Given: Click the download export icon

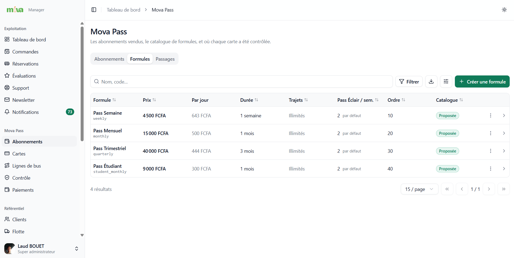Looking at the screenshot, I should pyautogui.click(x=431, y=81).
